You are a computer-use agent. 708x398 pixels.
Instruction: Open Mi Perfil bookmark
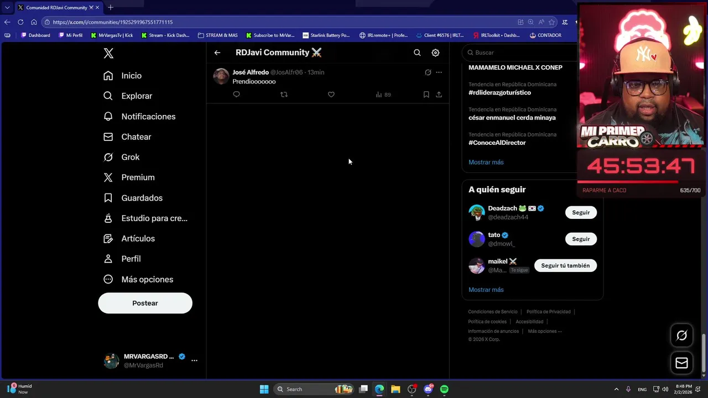[70, 35]
